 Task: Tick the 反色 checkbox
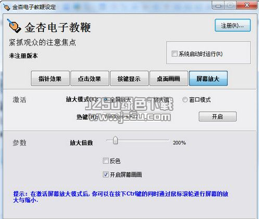coord(105,160)
